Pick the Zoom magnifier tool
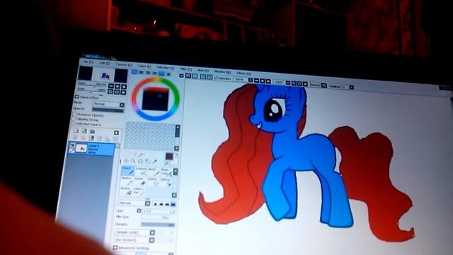Screen dimensions: 453x255 point(133,161)
